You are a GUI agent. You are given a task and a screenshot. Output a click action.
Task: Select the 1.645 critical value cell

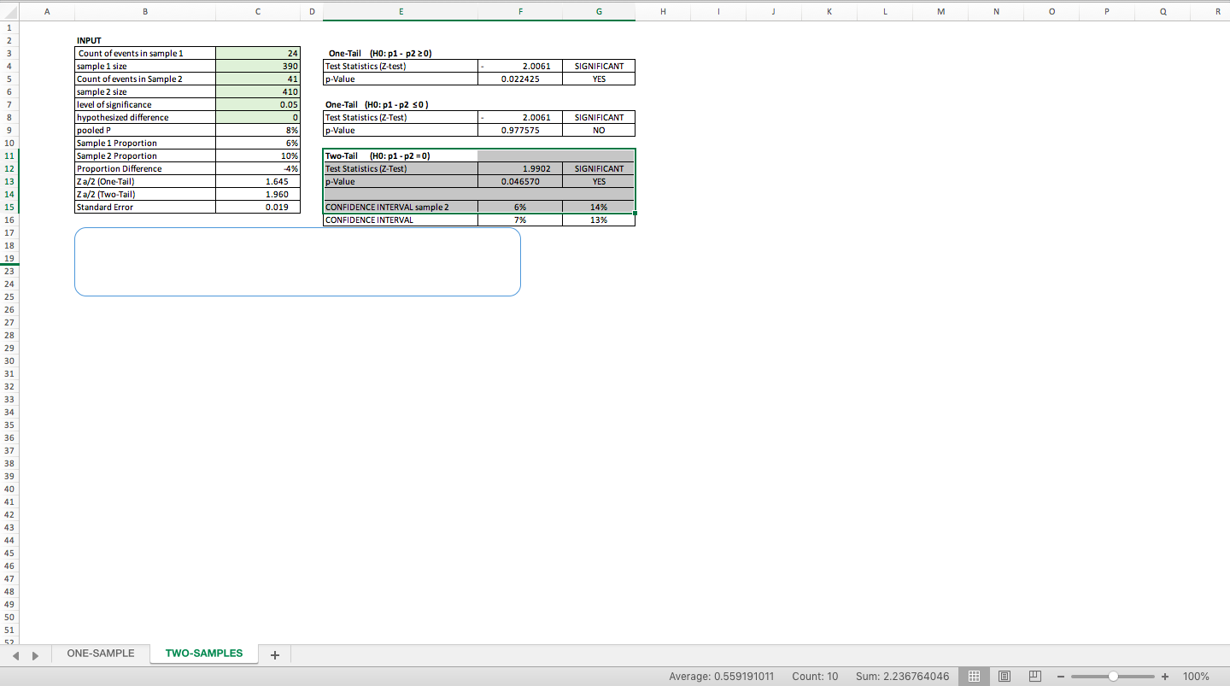coord(258,181)
